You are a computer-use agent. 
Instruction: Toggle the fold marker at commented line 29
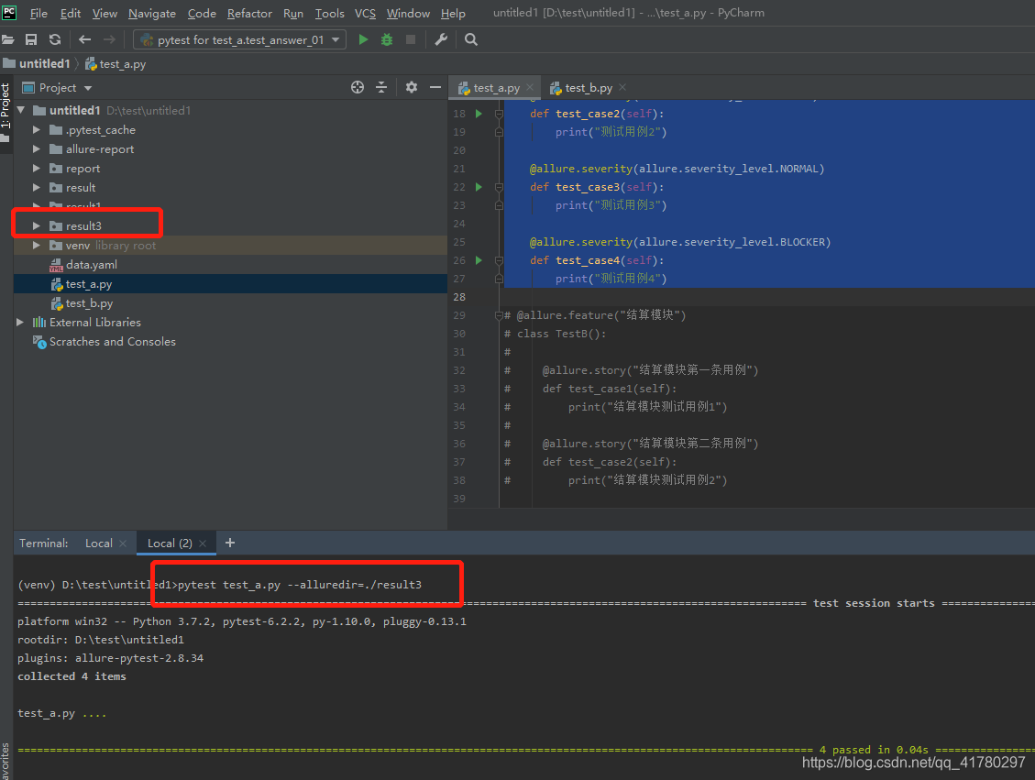click(499, 315)
